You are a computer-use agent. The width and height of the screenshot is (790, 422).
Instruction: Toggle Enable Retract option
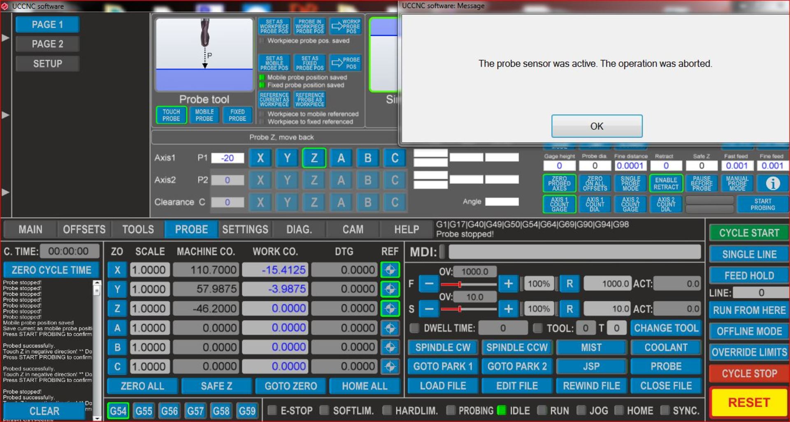tap(666, 183)
